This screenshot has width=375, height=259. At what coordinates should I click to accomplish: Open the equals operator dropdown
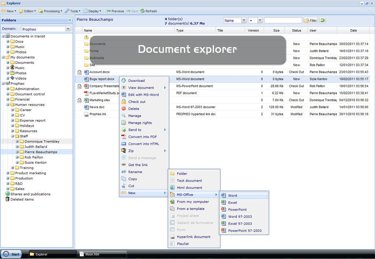click(260, 20)
